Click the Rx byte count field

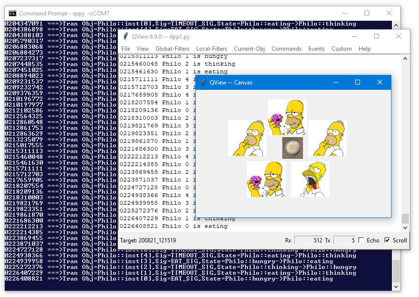308,240
